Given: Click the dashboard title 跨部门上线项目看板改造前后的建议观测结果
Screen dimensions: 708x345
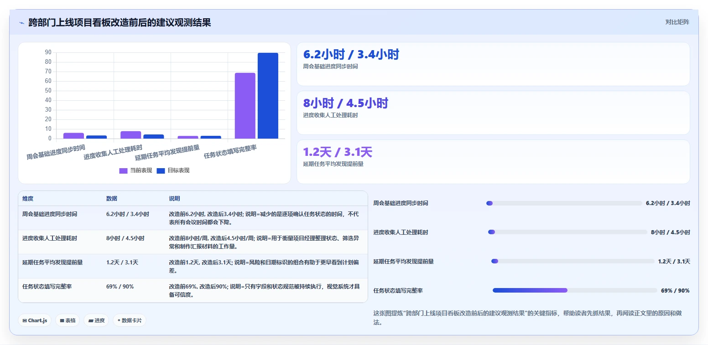Looking at the screenshot, I should [x=120, y=22].
